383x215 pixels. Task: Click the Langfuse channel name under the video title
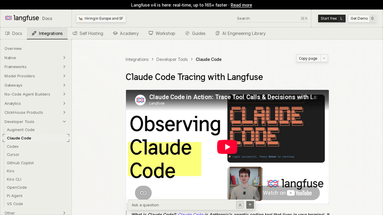click(x=157, y=103)
